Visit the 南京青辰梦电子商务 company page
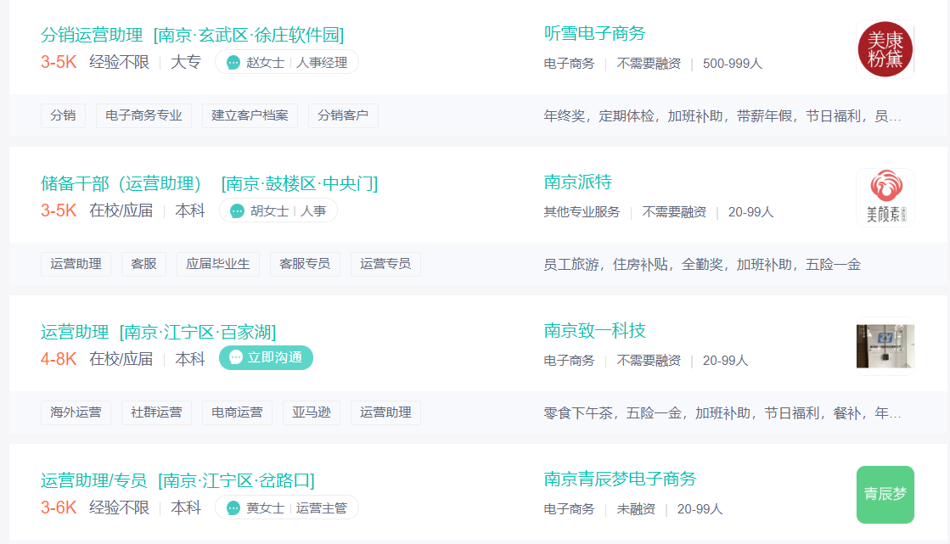950x544 pixels. 618,479
